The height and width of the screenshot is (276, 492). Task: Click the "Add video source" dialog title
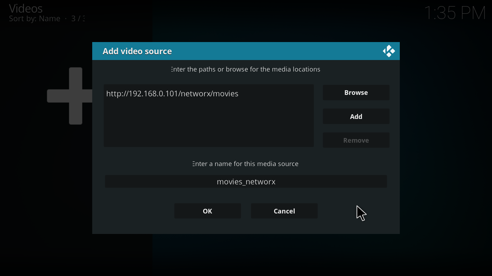137,51
